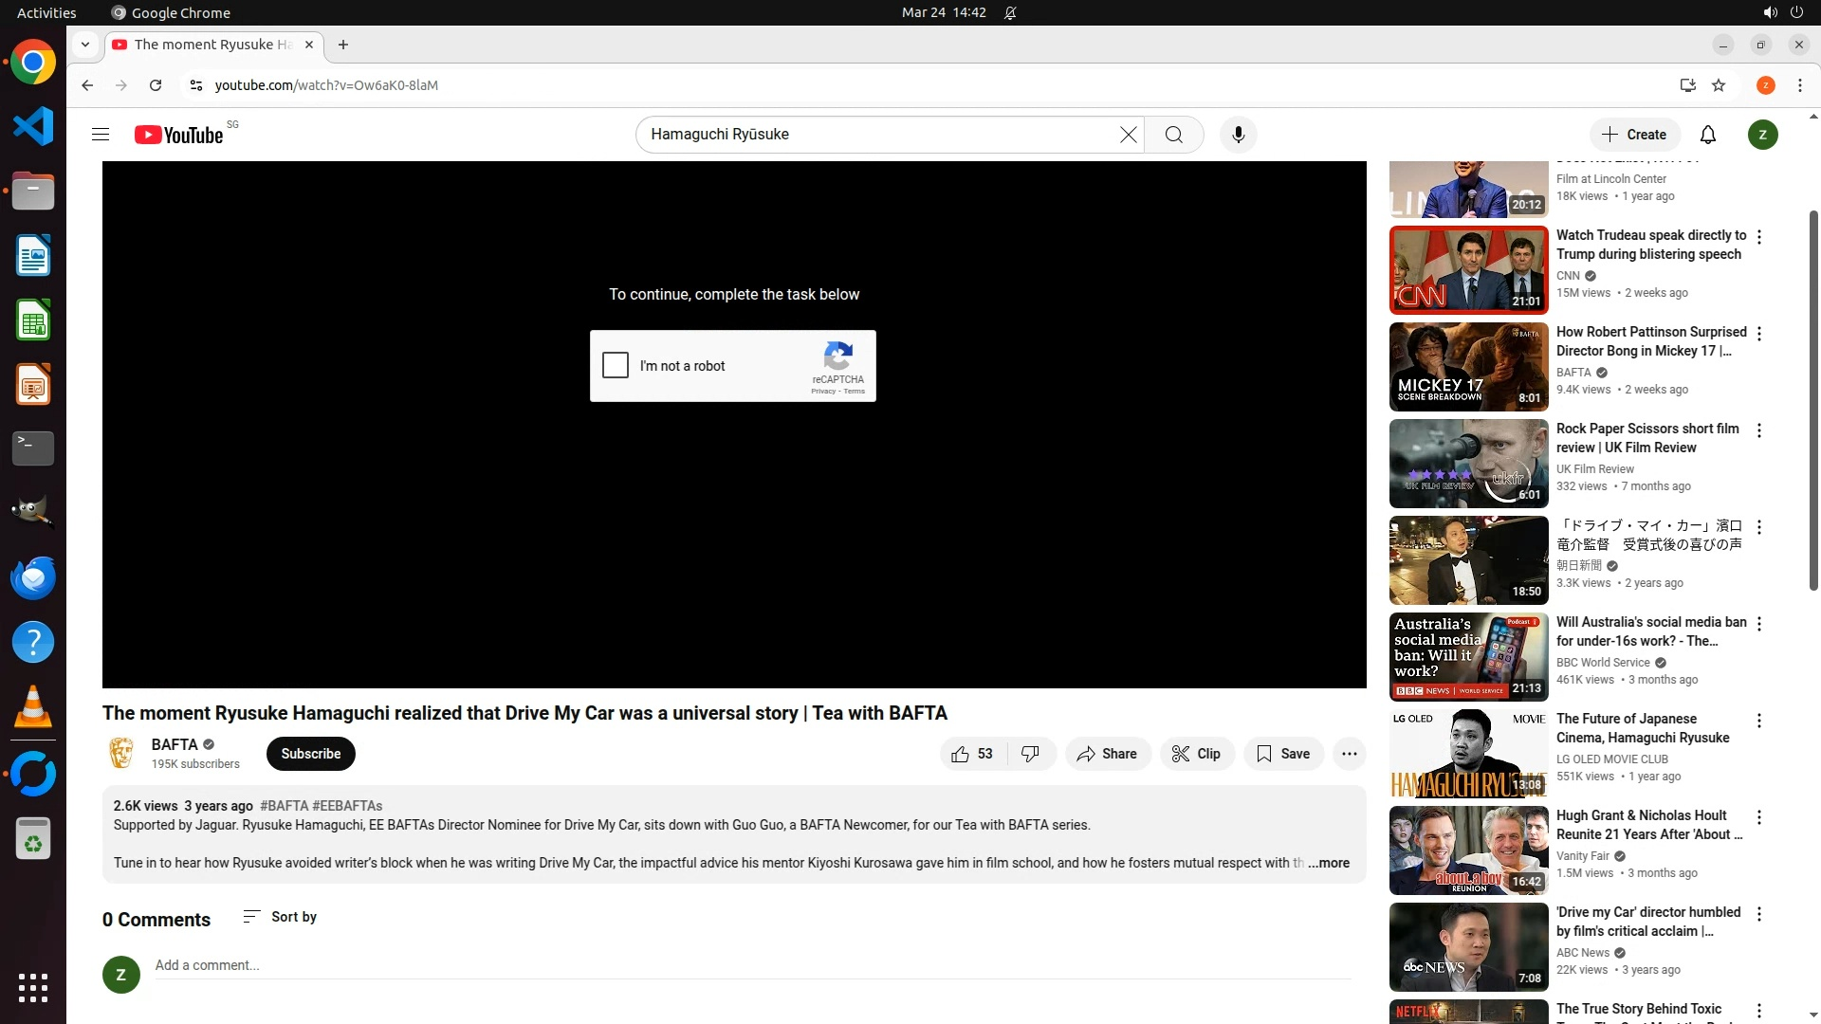Subscribe to the BAFTA channel
Viewport: 1821px width, 1024px height.
pos(310,754)
